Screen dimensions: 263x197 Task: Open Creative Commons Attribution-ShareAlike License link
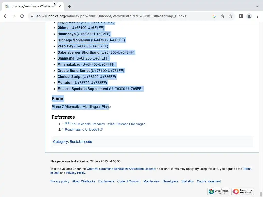[121, 169]
